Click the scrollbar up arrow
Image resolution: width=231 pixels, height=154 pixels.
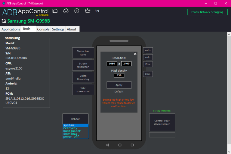[229, 34]
